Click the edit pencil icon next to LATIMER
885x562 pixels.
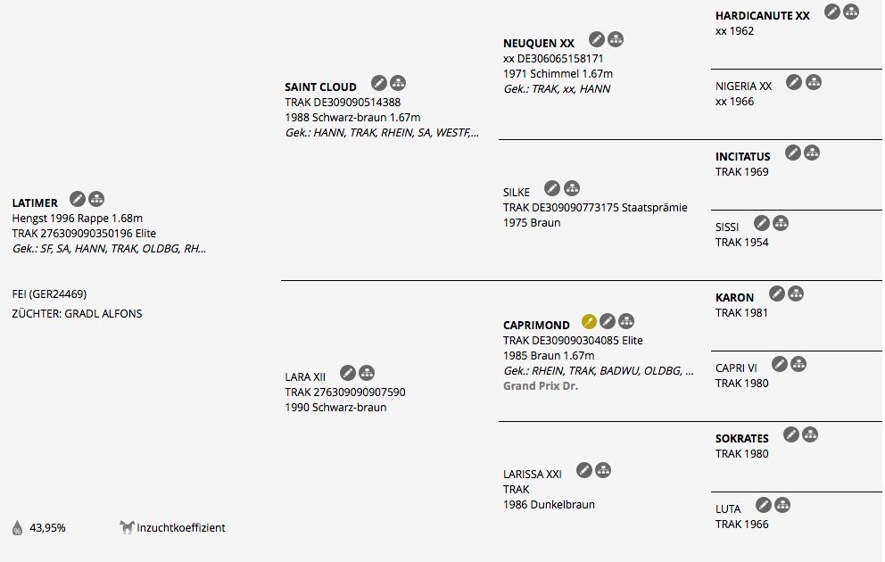tap(78, 199)
